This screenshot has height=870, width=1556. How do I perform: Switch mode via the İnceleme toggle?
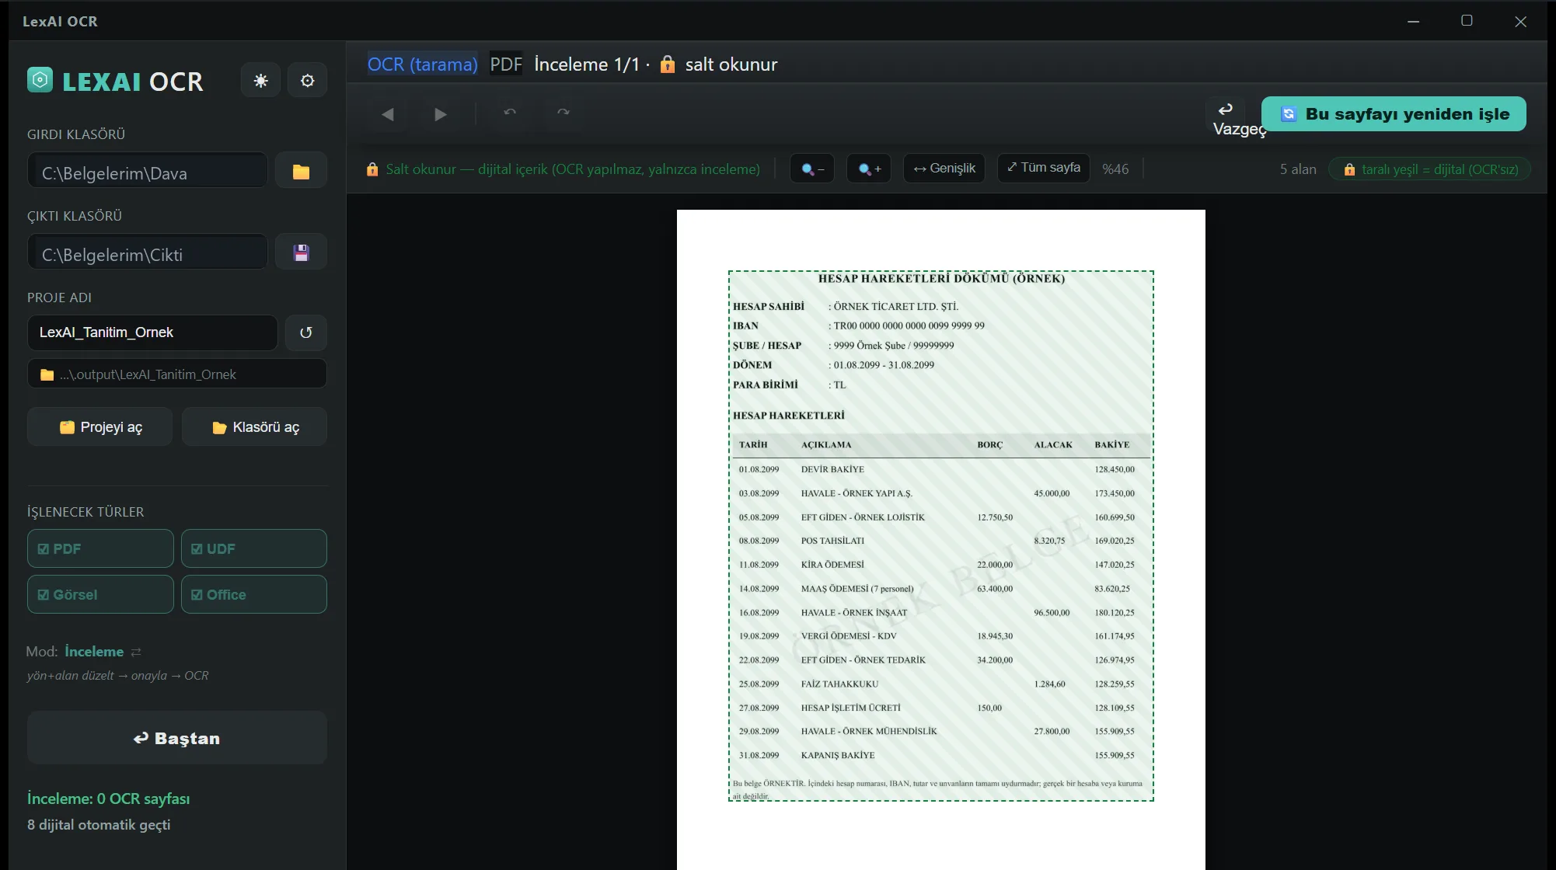tap(103, 652)
